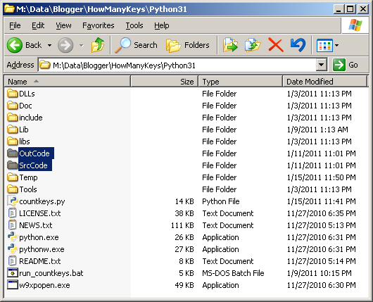This screenshot has width=373, height=302.
Task: Open the Tools menu
Action: [134, 25]
